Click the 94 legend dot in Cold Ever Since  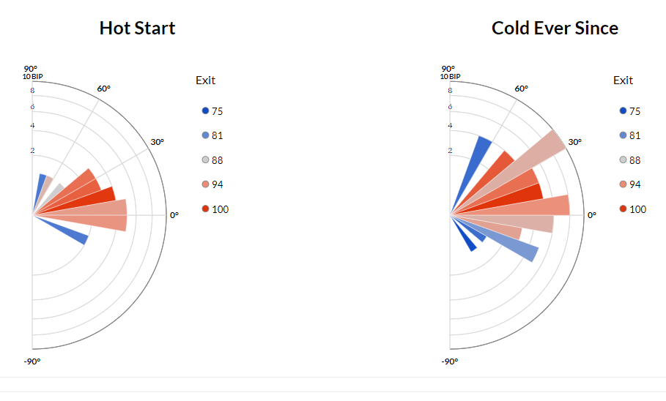click(623, 184)
